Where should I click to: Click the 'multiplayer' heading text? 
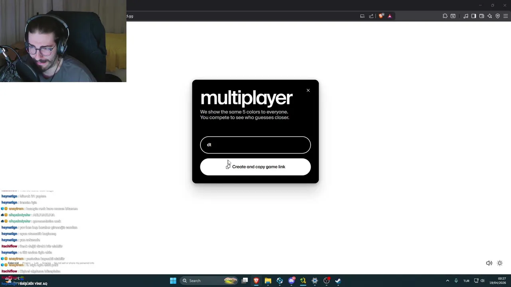[x=246, y=98]
